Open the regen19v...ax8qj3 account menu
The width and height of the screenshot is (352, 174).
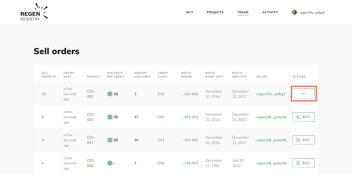[312, 13]
